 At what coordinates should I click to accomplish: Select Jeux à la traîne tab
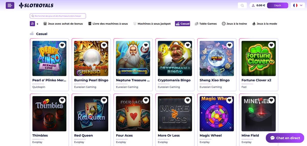(x=234, y=24)
